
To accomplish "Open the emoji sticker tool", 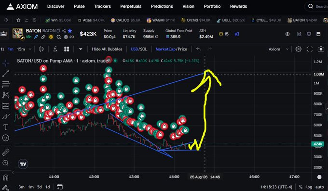I will tap(6, 138).
